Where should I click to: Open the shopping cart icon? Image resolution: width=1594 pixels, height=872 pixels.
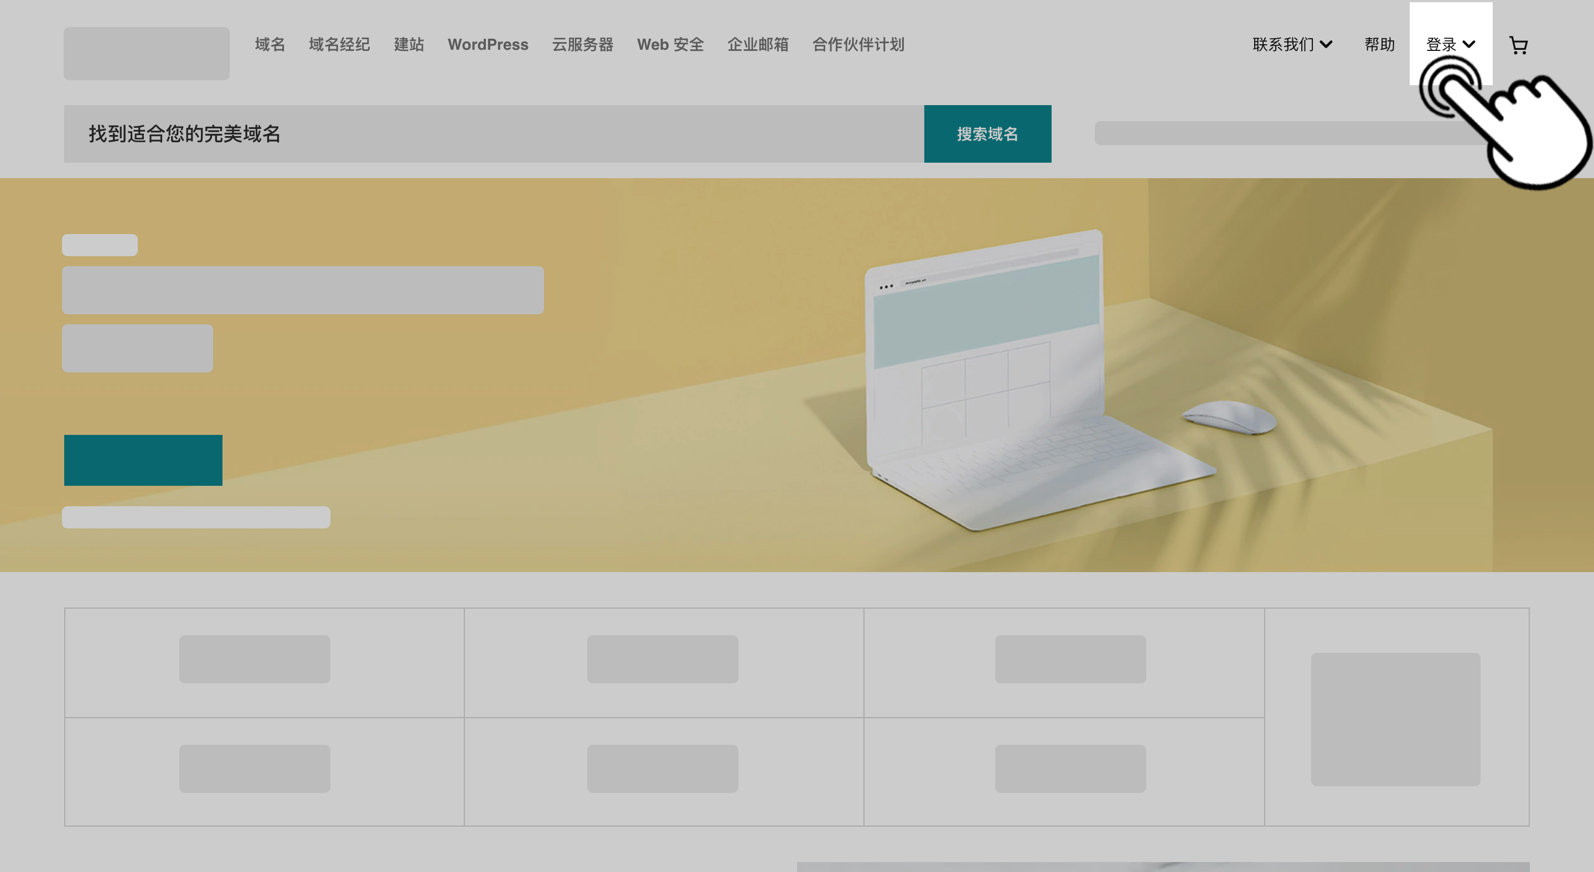pyautogui.click(x=1519, y=45)
